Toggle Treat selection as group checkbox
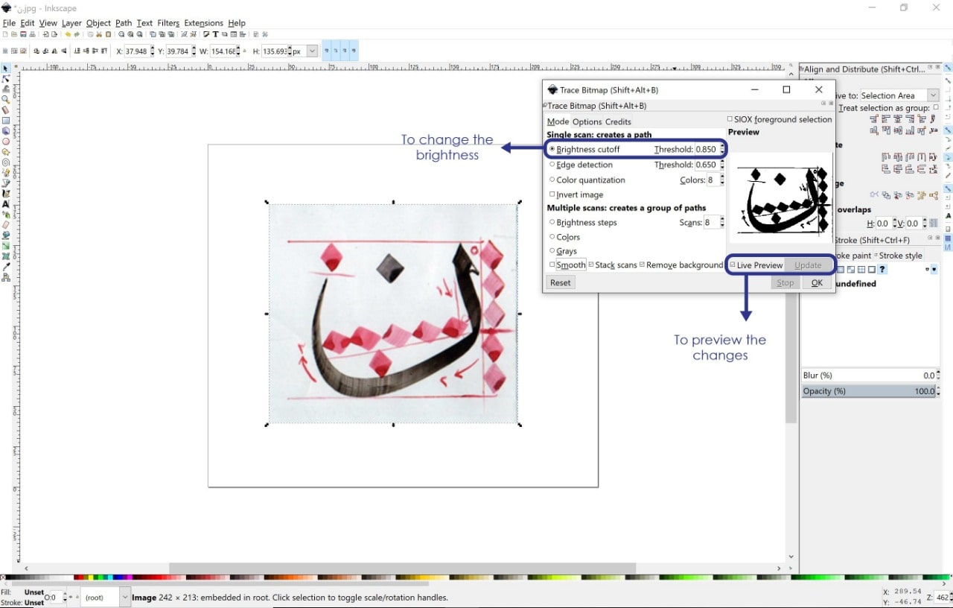 point(936,107)
